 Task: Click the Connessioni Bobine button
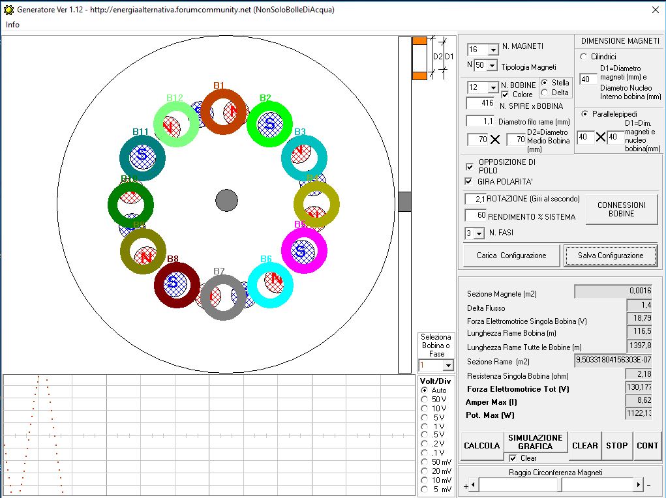(x=622, y=209)
